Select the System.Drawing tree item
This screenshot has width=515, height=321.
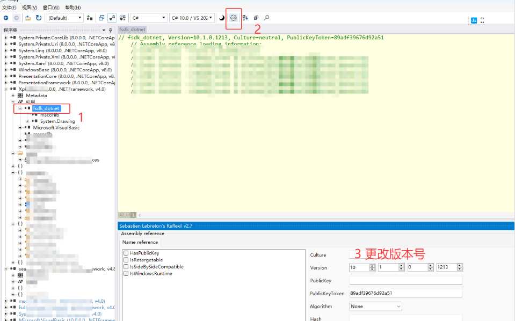tap(57, 121)
